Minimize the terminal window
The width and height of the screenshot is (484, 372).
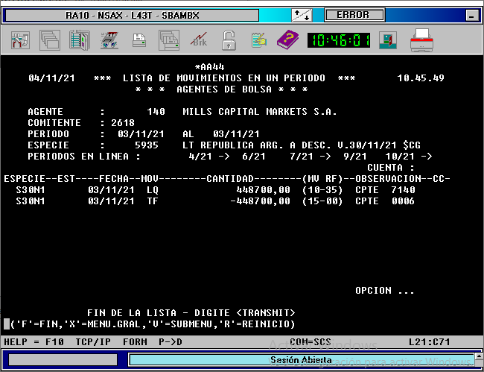click(471, 16)
